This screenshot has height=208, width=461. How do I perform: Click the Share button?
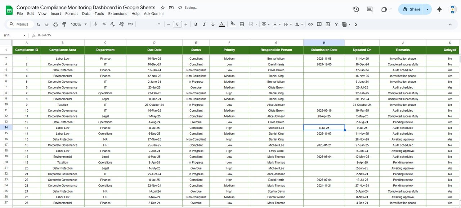pos(411,9)
